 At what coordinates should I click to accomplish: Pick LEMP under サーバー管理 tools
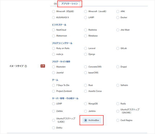point(53,104)
